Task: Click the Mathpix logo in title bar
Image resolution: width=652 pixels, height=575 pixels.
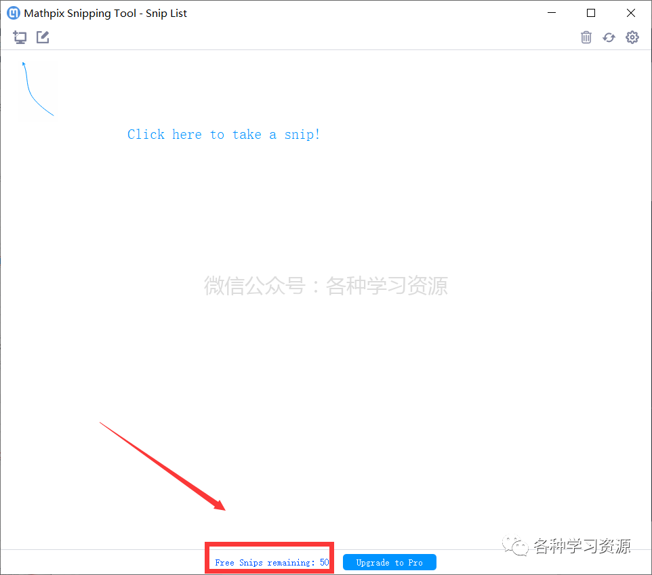Action: click(14, 14)
